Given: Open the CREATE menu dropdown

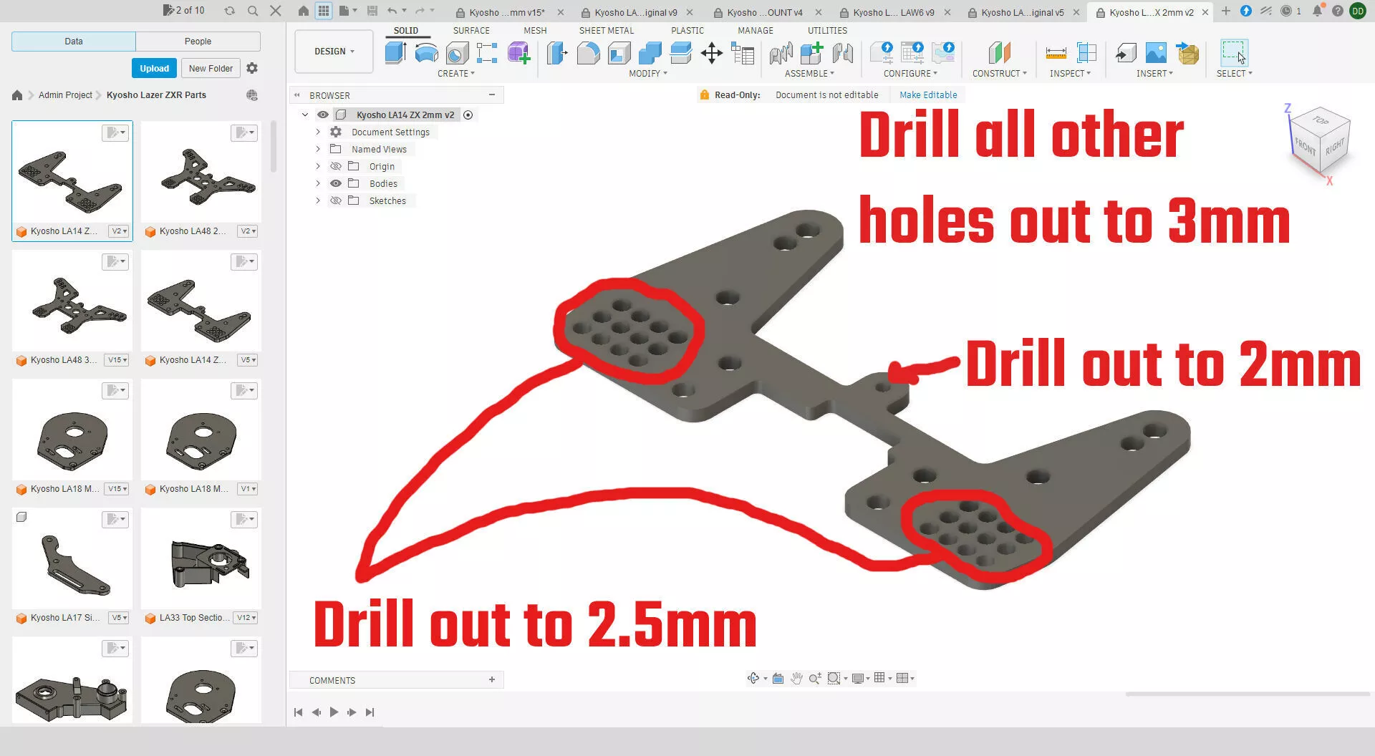Looking at the screenshot, I should point(456,74).
